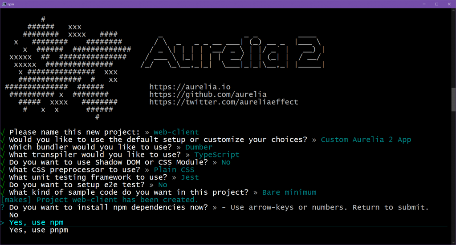Viewport: 456px width, 245px height.
Task: Click the 'web-client' project name answer
Action: coord(176,132)
